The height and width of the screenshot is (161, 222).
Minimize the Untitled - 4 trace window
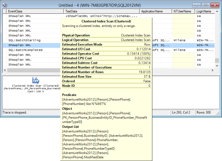coord(198,5)
